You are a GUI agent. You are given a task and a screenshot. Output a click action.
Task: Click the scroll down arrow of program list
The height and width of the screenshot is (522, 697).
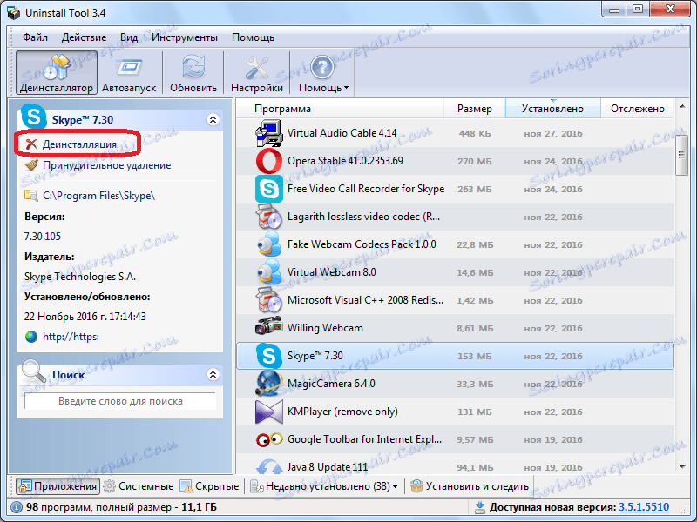(682, 467)
